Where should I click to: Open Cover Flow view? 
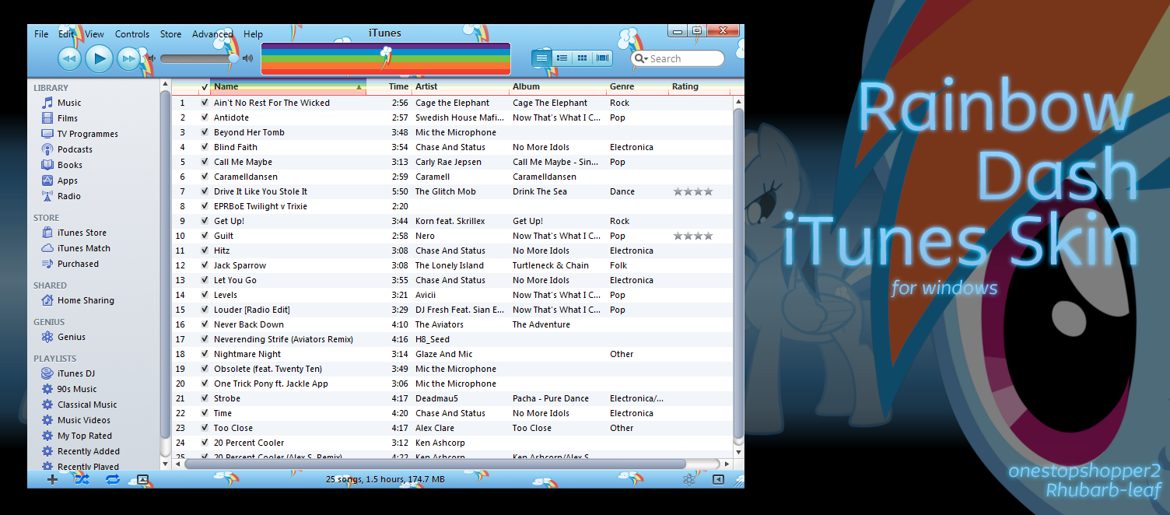click(601, 58)
